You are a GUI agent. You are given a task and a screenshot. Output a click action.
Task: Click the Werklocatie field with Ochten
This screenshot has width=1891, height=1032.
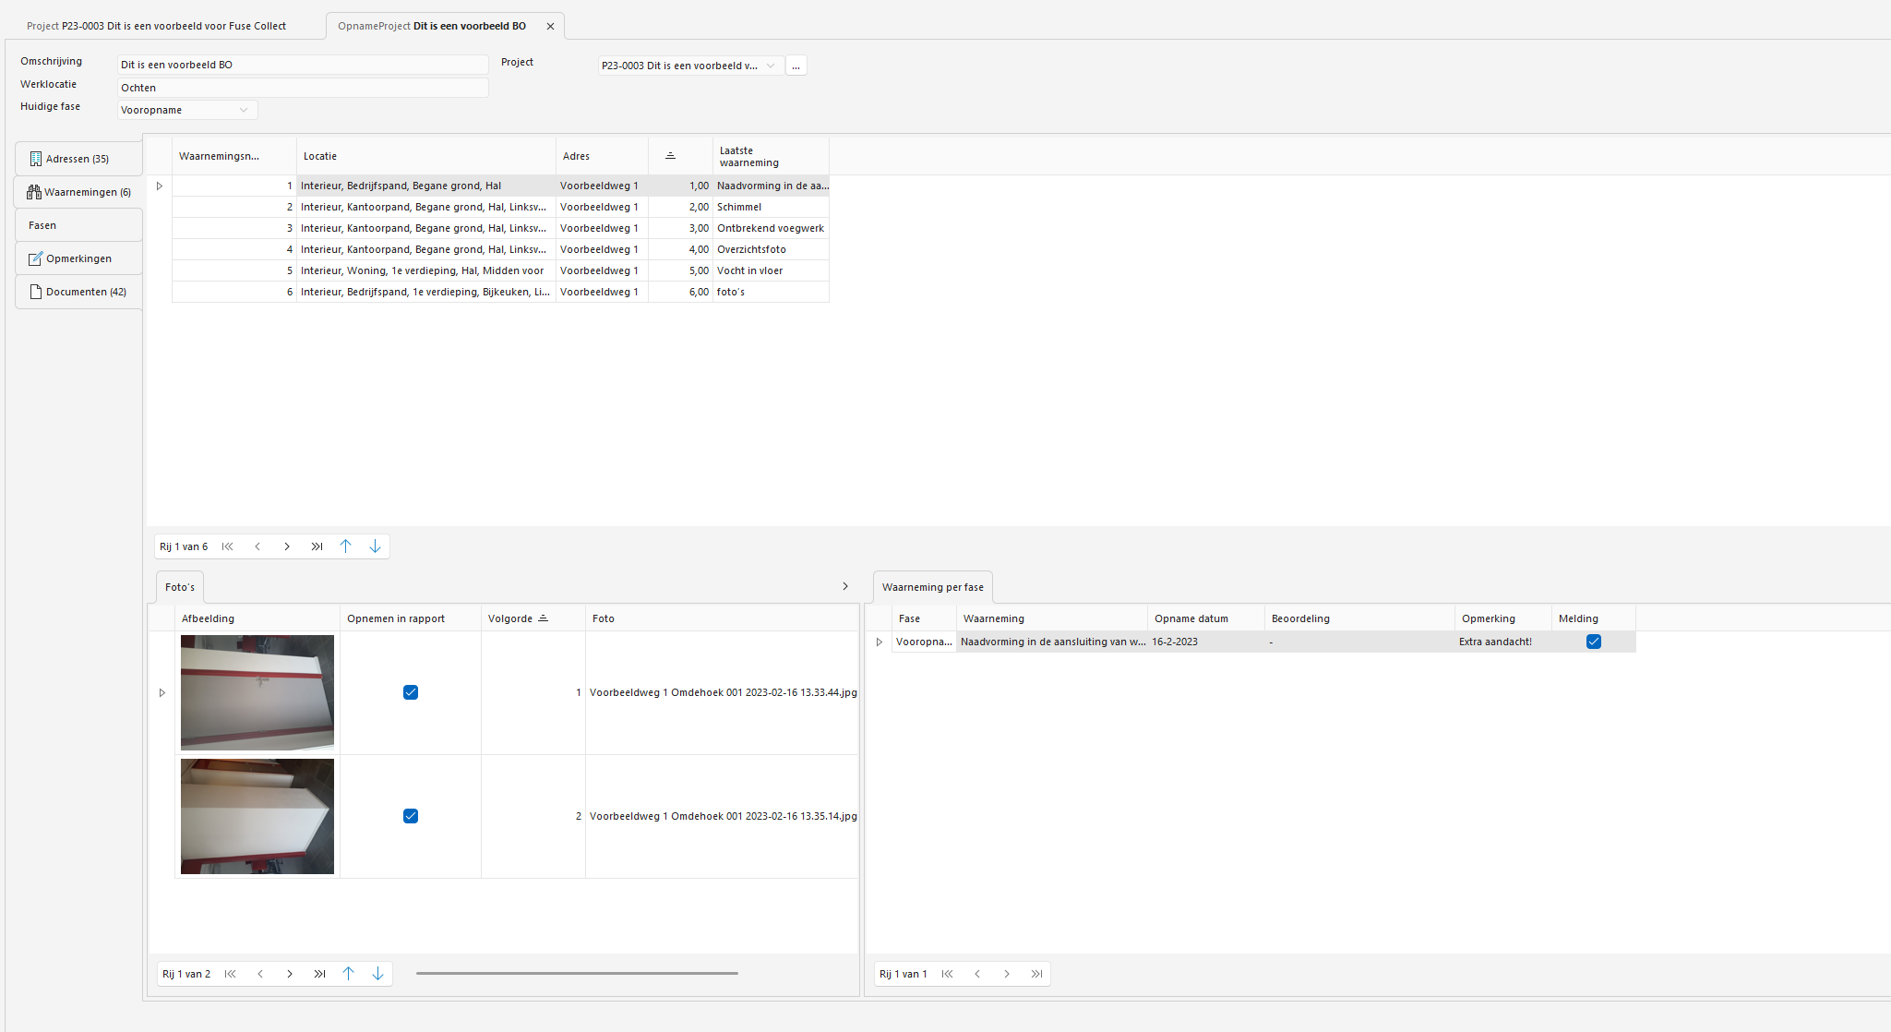point(303,88)
